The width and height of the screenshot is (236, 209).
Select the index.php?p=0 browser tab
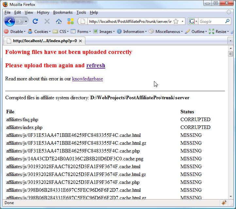[44, 41]
